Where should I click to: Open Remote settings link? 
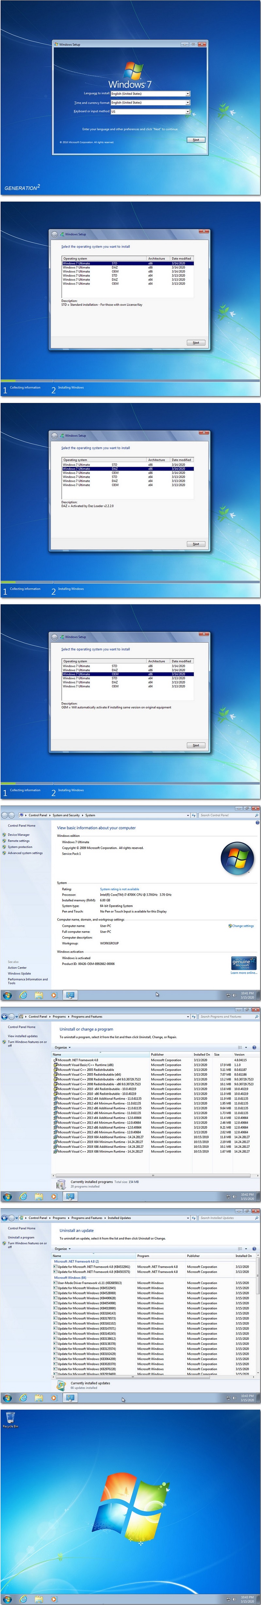(x=19, y=841)
